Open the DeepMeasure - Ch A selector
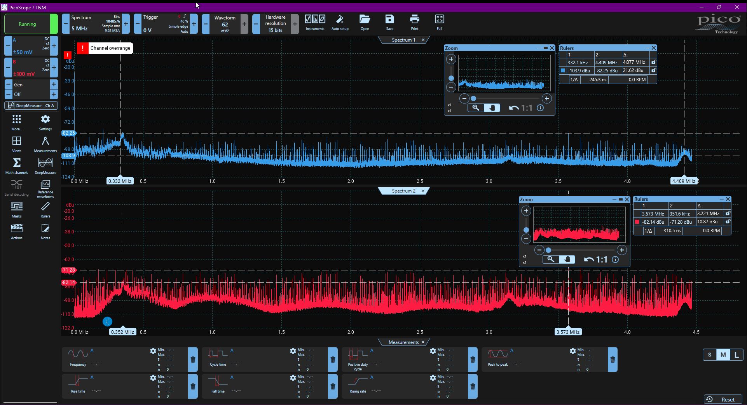Viewport: 747px width, 405px height. (31, 105)
